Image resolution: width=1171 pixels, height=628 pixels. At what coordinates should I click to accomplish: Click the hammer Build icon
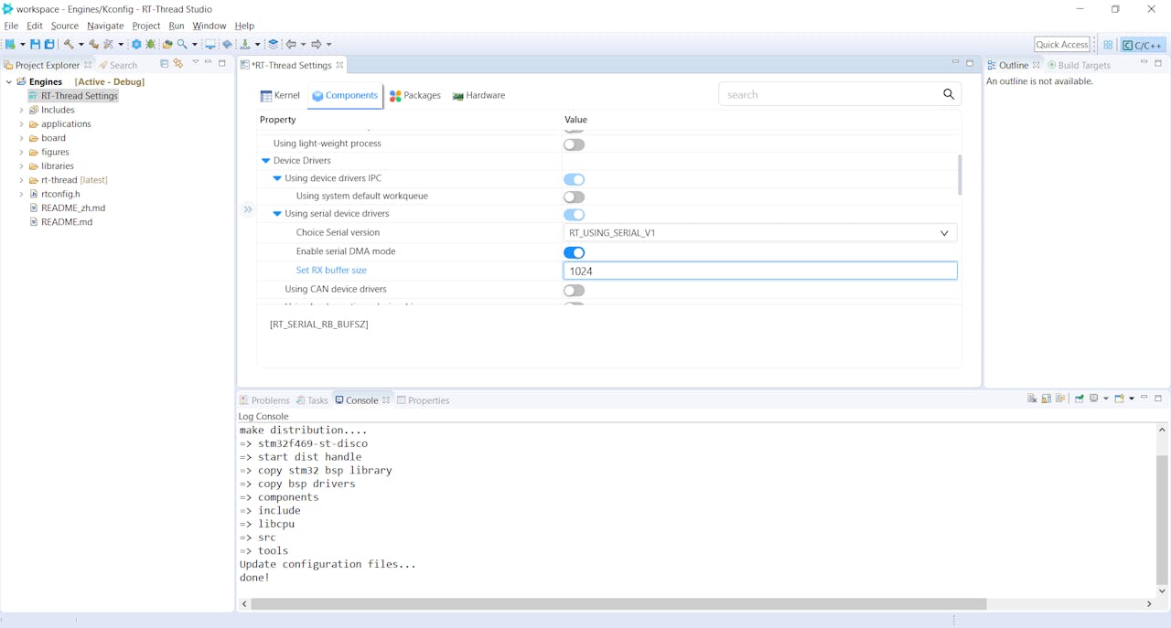click(x=69, y=44)
